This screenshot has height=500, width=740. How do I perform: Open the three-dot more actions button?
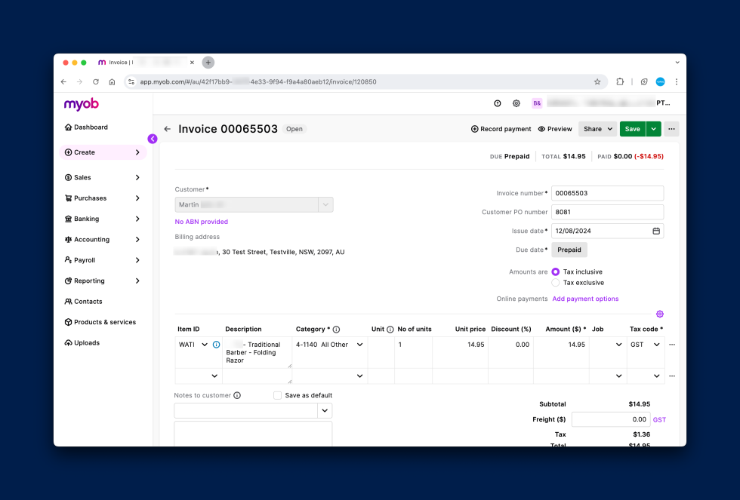(671, 129)
